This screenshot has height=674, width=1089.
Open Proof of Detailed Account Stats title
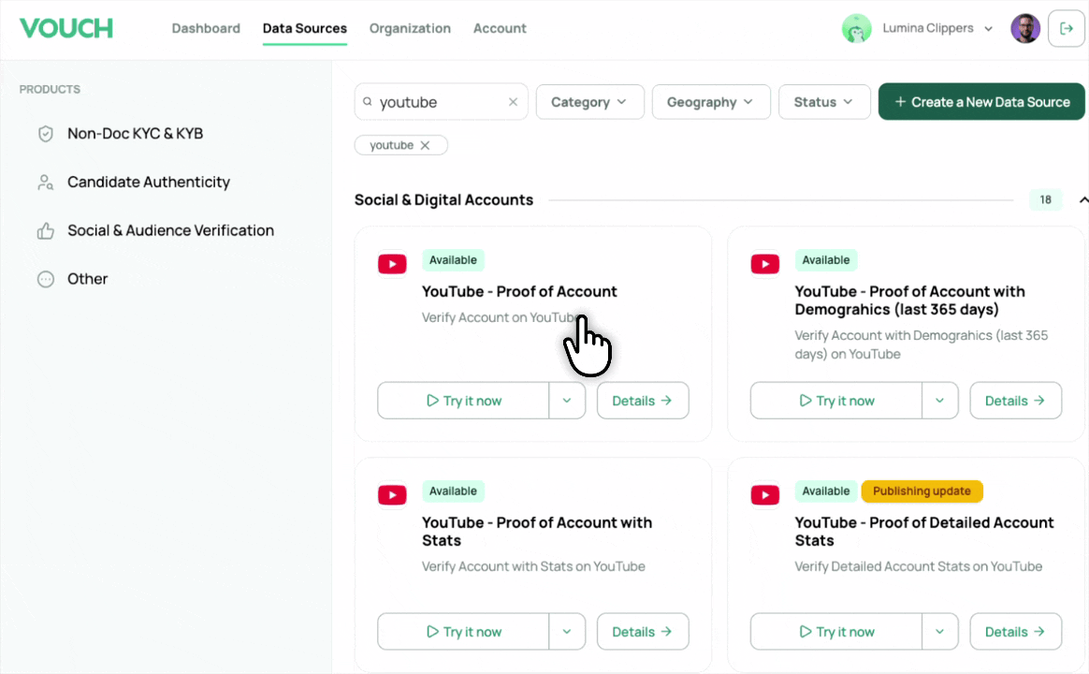(923, 532)
